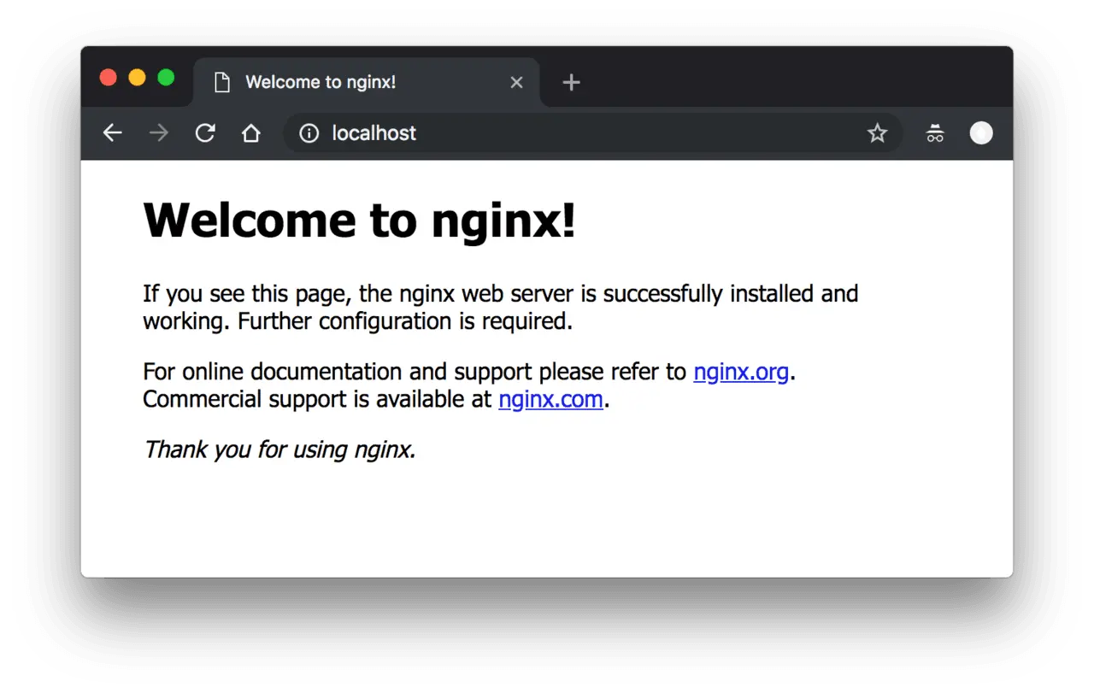Image resolution: width=1094 pixels, height=693 pixels.
Task: Click "Further configuration is required." sentence
Action: [404, 321]
